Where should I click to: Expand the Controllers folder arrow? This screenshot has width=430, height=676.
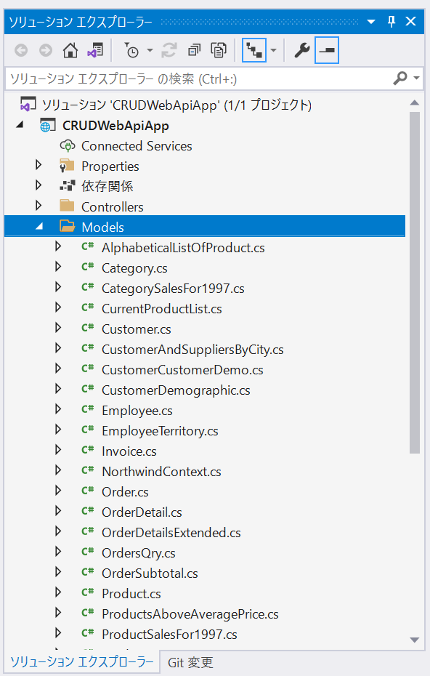click(38, 206)
